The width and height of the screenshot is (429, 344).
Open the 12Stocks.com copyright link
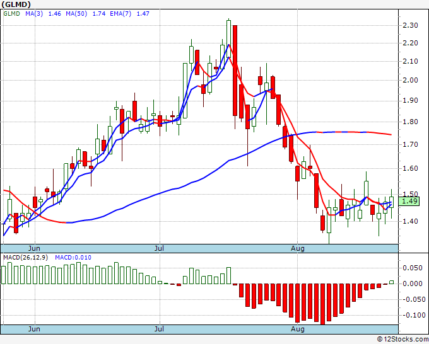point(403,340)
